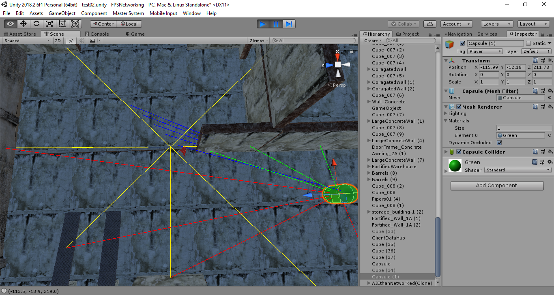Click the Step frame button
The width and height of the screenshot is (554, 295).
pyautogui.click(x=289, y=24)
